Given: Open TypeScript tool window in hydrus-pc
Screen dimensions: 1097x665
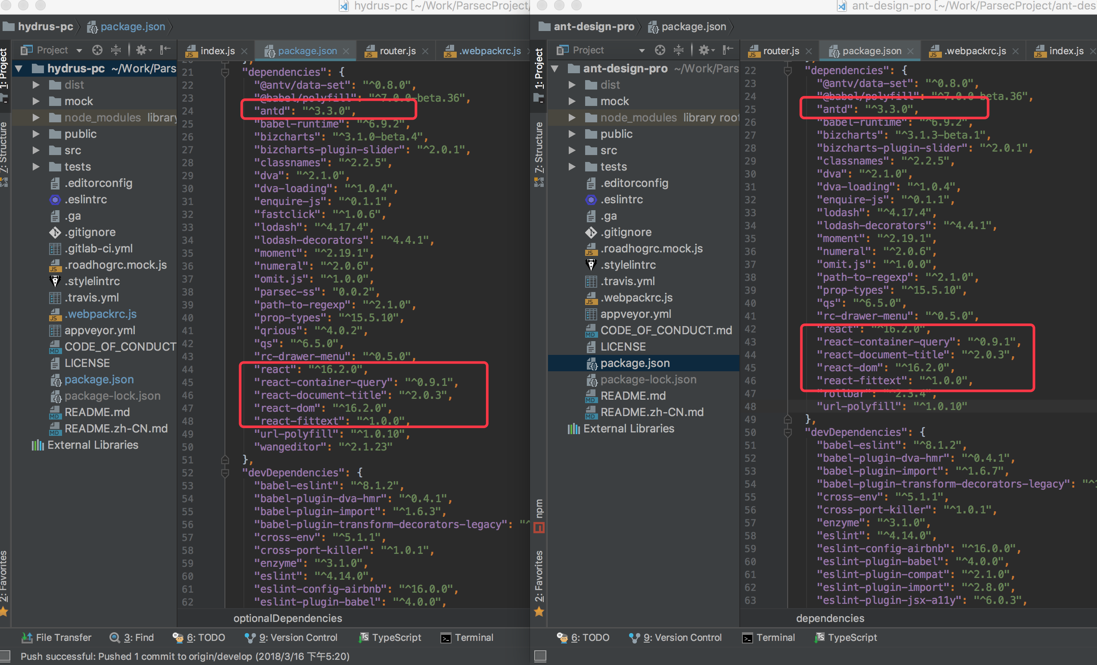Looking at the screenshot, I should pyautogui.click(x=390, y=637).
